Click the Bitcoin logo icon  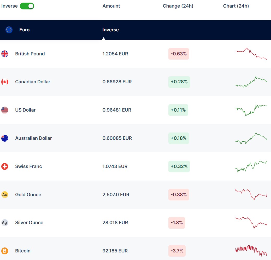(5, 251)
